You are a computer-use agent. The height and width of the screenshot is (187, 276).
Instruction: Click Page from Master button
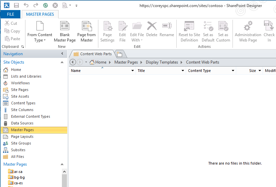(86, 32)
